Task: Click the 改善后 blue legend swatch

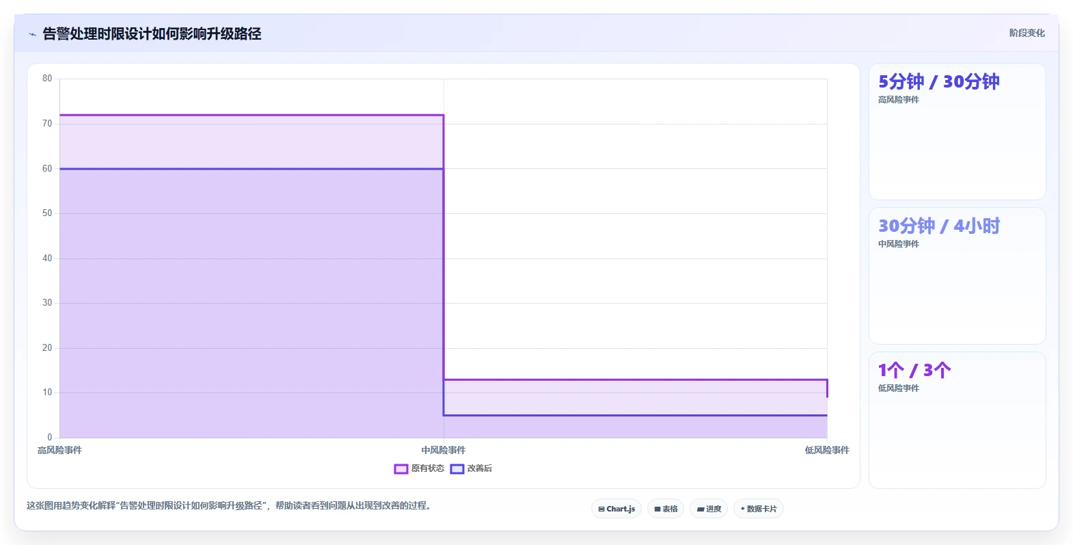Action: click(x=457, y=468)
